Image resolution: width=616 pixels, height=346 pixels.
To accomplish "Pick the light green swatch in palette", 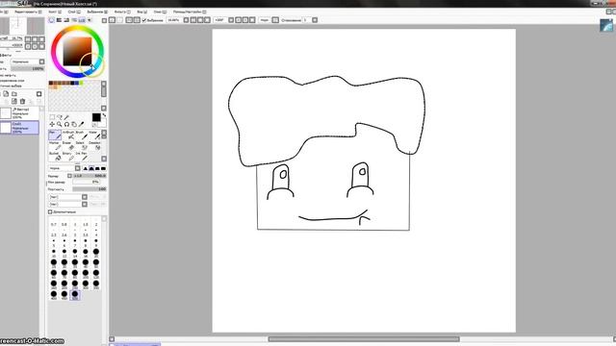I will [x=82, y=84].
